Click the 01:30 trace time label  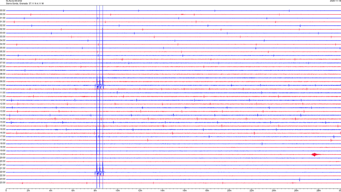pos(3,22)
